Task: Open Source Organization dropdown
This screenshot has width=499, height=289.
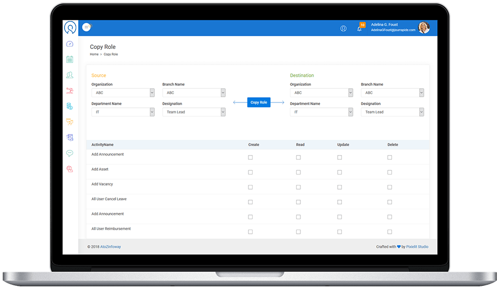Action: [123, 92]
